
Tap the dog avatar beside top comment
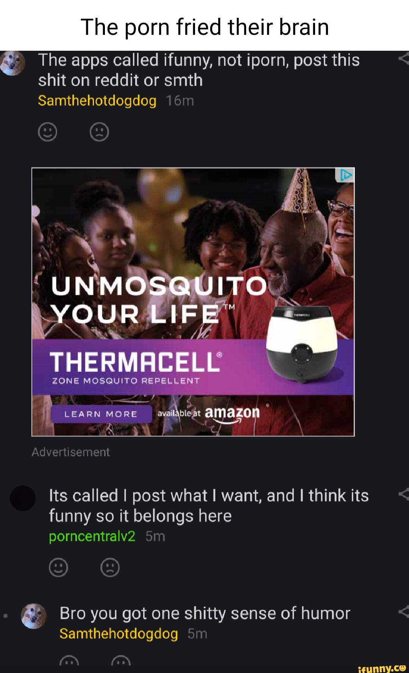point(12,63)
